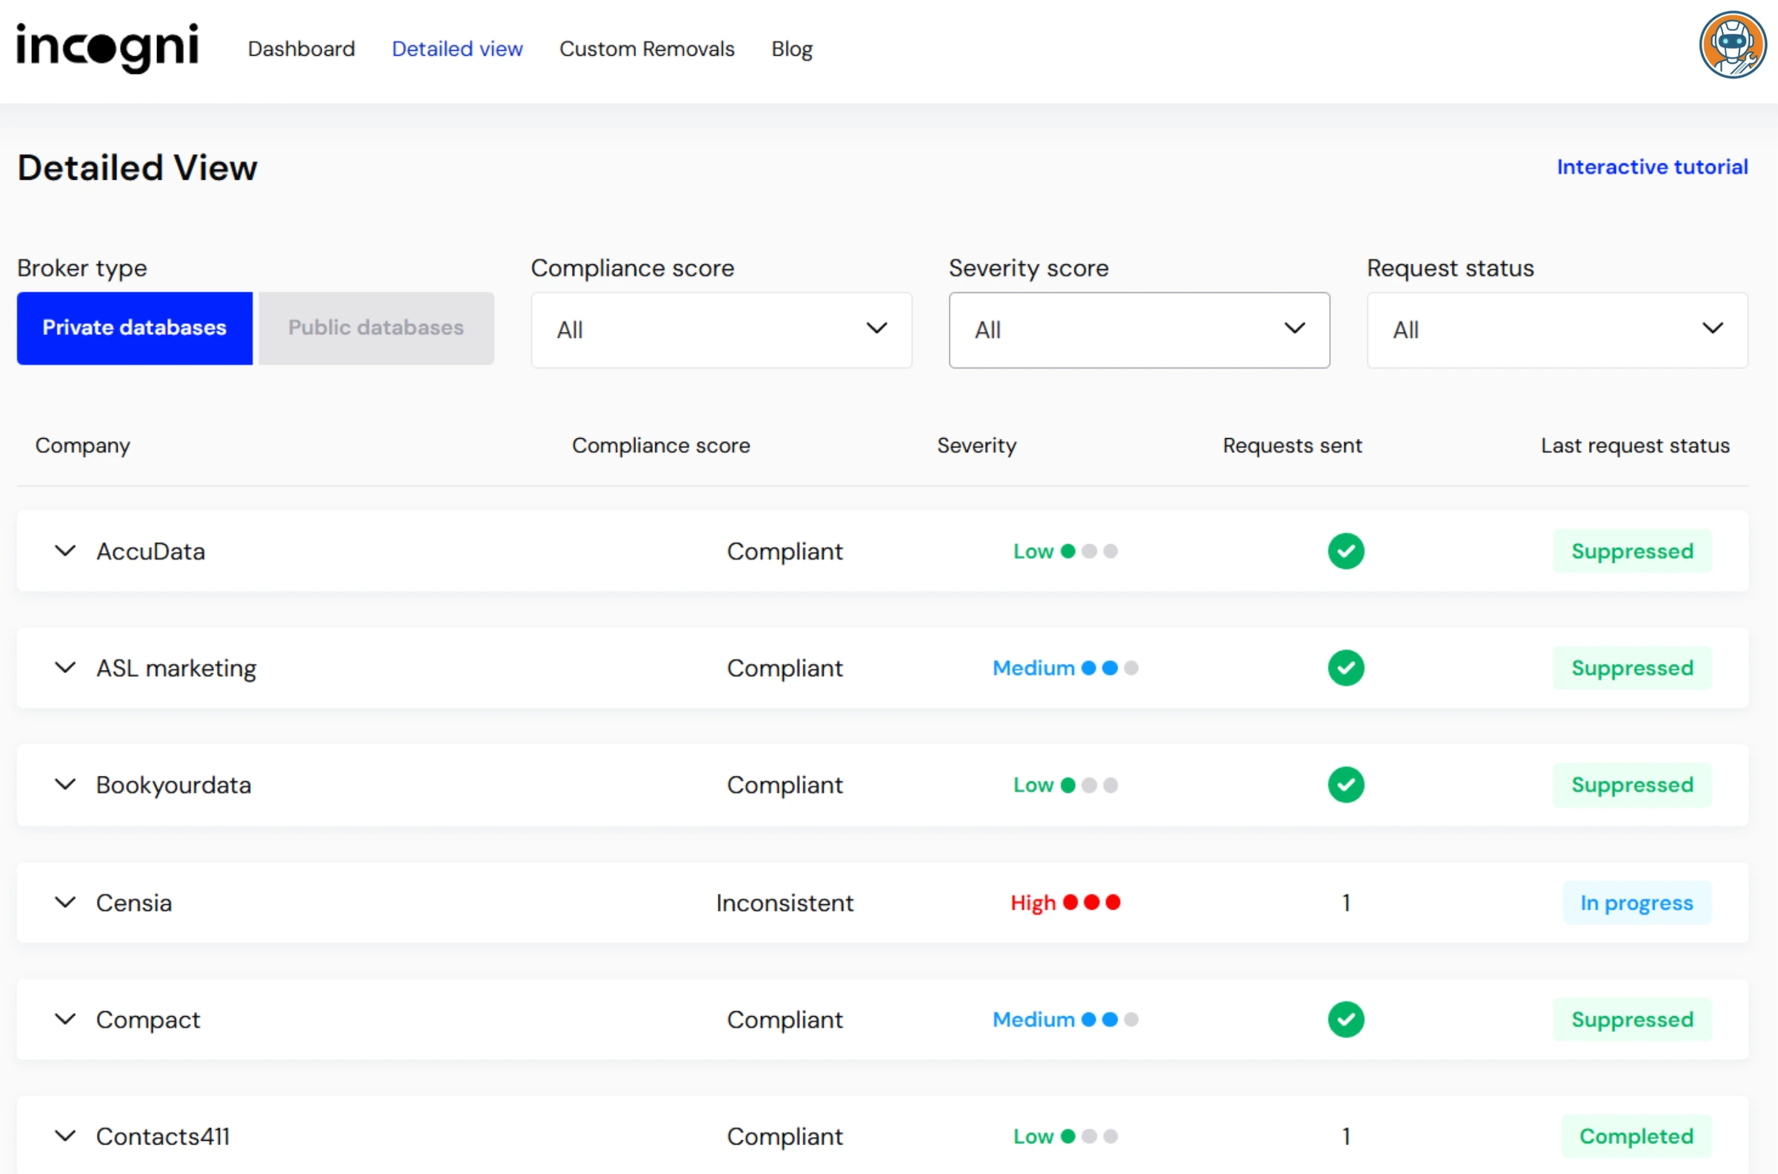Click the green checkmark for Compact

tap(1345, 1019)
